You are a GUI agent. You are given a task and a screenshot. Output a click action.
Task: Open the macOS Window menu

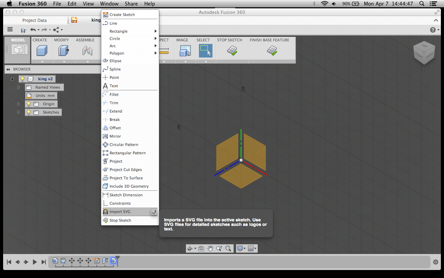click(109, 4)
